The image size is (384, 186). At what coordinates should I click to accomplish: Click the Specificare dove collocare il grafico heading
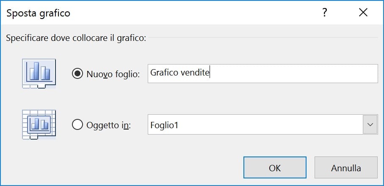76,38
